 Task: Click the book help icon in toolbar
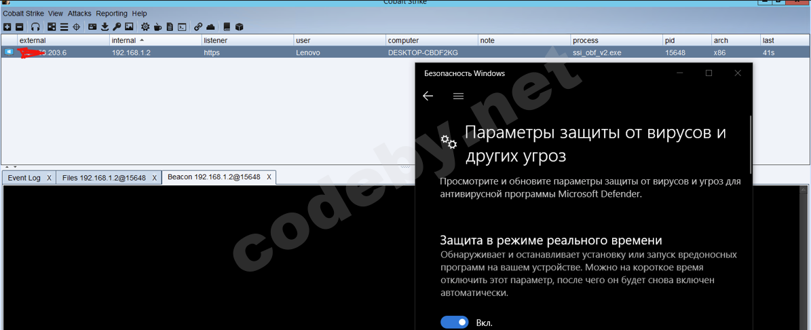pos(227,26)
